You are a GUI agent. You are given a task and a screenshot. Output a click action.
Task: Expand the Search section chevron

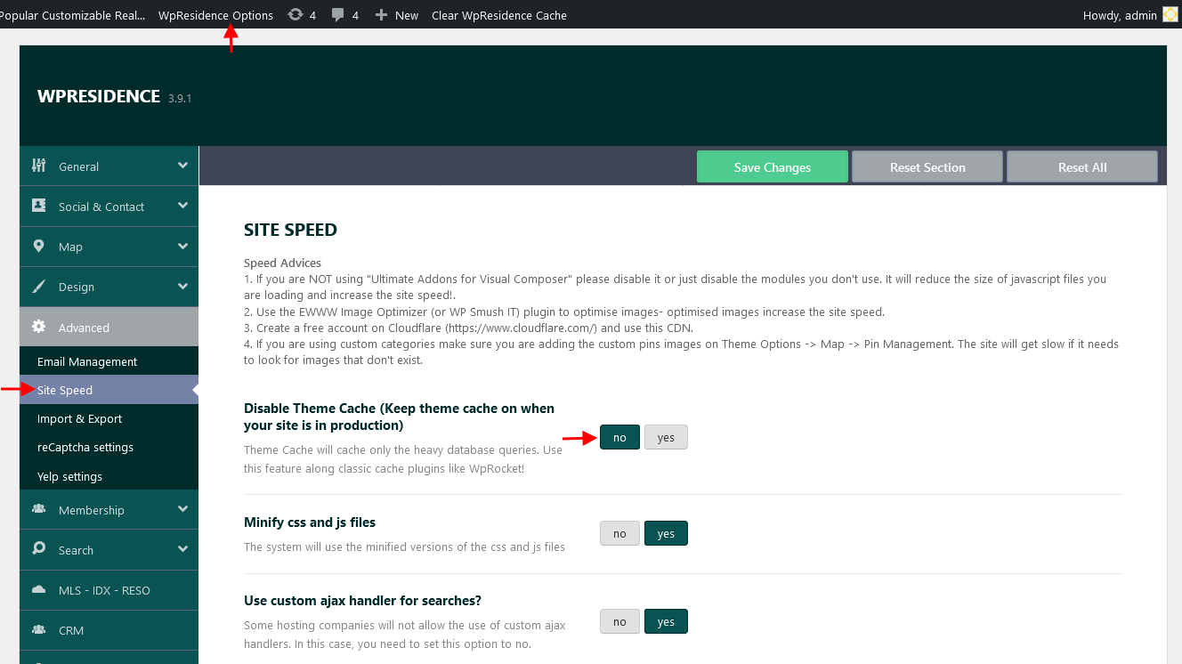point(182,549)
